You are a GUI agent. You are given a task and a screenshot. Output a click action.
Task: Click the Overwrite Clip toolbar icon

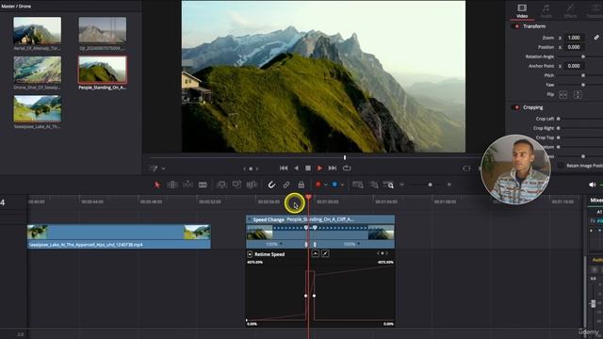(236, 185)
